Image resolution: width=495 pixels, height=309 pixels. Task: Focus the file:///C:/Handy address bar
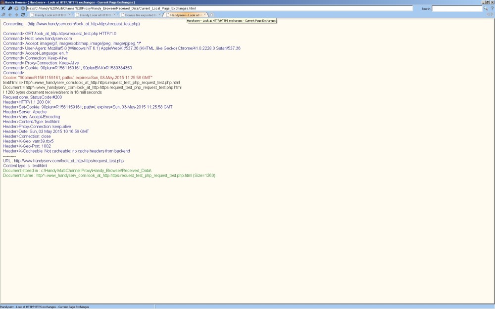click(219, 8)
